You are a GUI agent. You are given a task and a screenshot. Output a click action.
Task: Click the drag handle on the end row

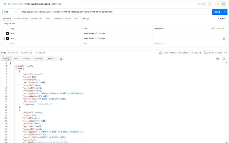[4, 39]
